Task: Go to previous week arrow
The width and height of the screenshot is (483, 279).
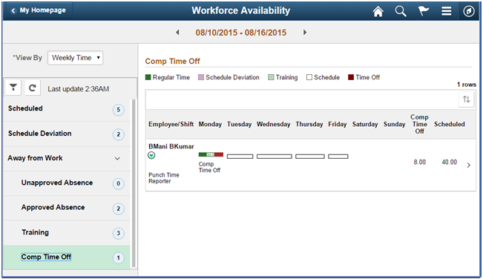Action: (x=177, y=33)
